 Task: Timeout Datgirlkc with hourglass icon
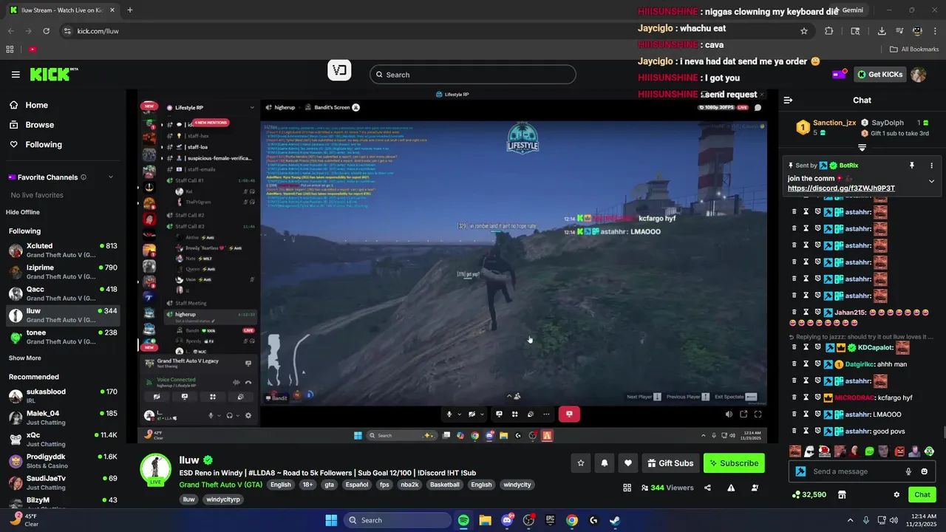pyautogui.click(x=806, y=364)
